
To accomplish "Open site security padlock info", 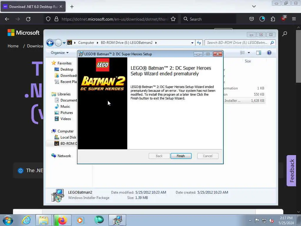I will 56,19.
